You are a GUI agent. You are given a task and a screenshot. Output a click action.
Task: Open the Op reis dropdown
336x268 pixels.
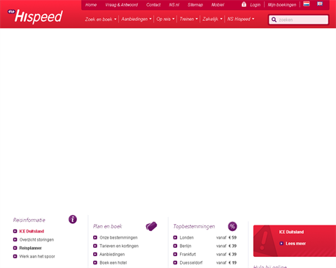[x=165, y=19]
